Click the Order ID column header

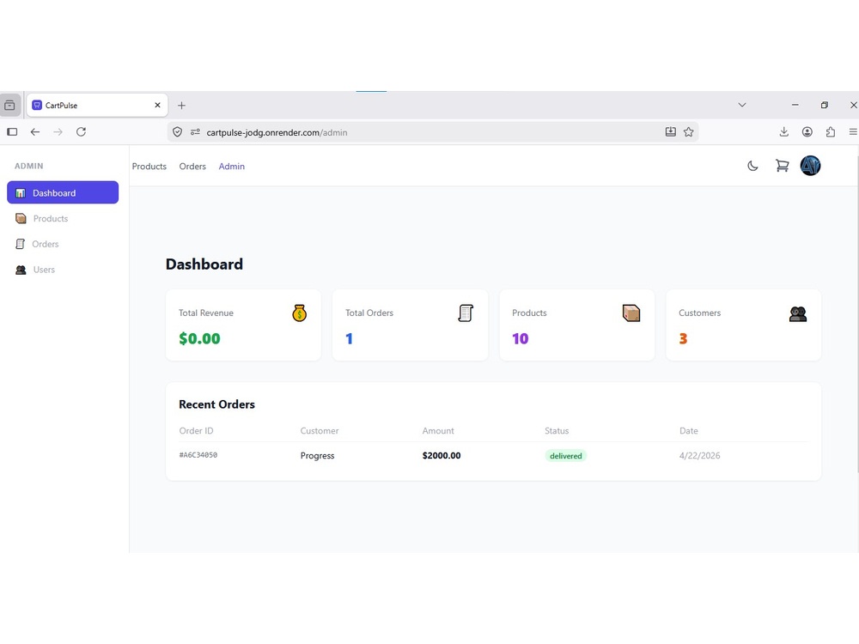196,431
